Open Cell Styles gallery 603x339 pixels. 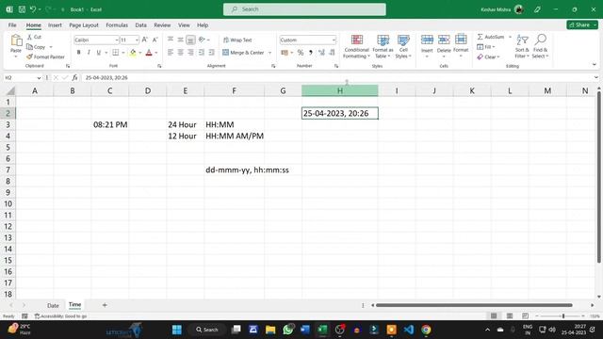[403, 47]
